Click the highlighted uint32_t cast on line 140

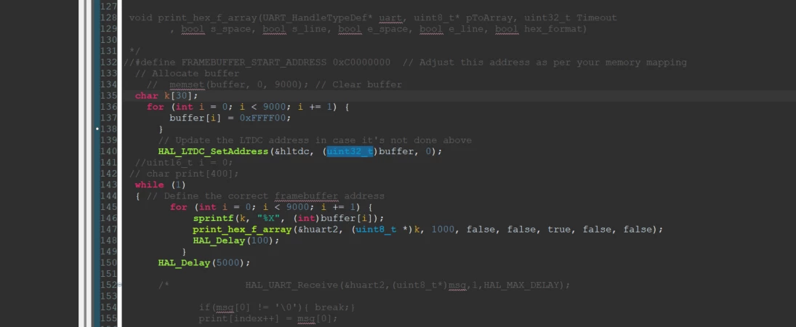[350, 151]
